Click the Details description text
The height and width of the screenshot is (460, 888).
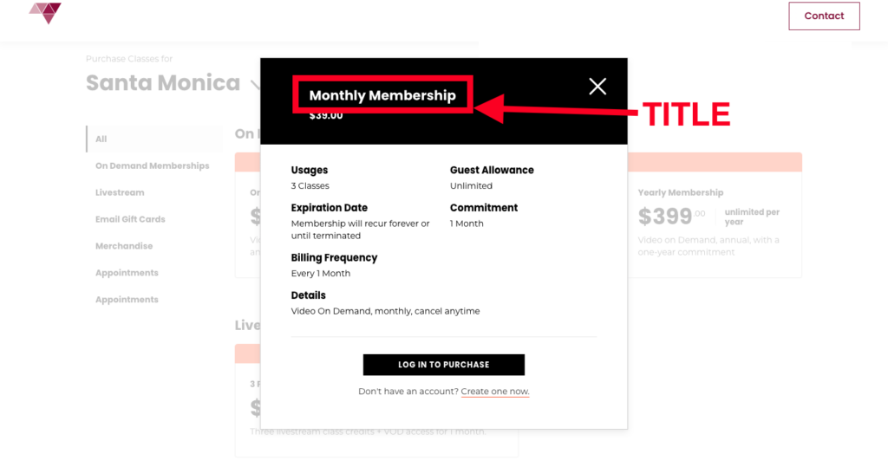pyautogui.click(x=385, y=311)
